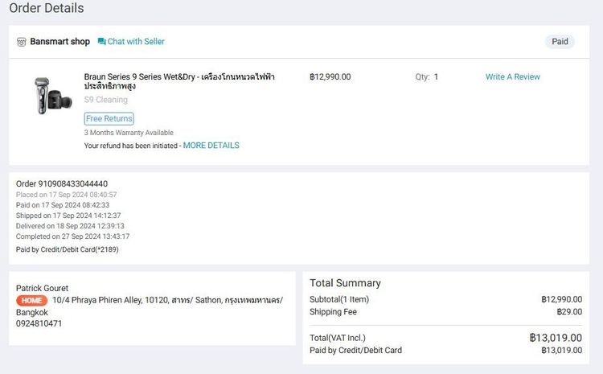The width and height of the screenshot is (603, 374).
Task: Click the Shipped on 17 Sep 2024 line
Action: tap(68, 216)
